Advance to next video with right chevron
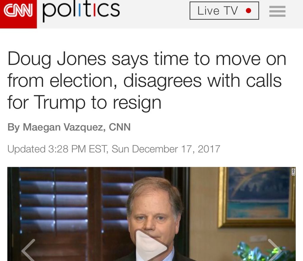Viewport: 303px width, 261px height. tap(274, 250)
